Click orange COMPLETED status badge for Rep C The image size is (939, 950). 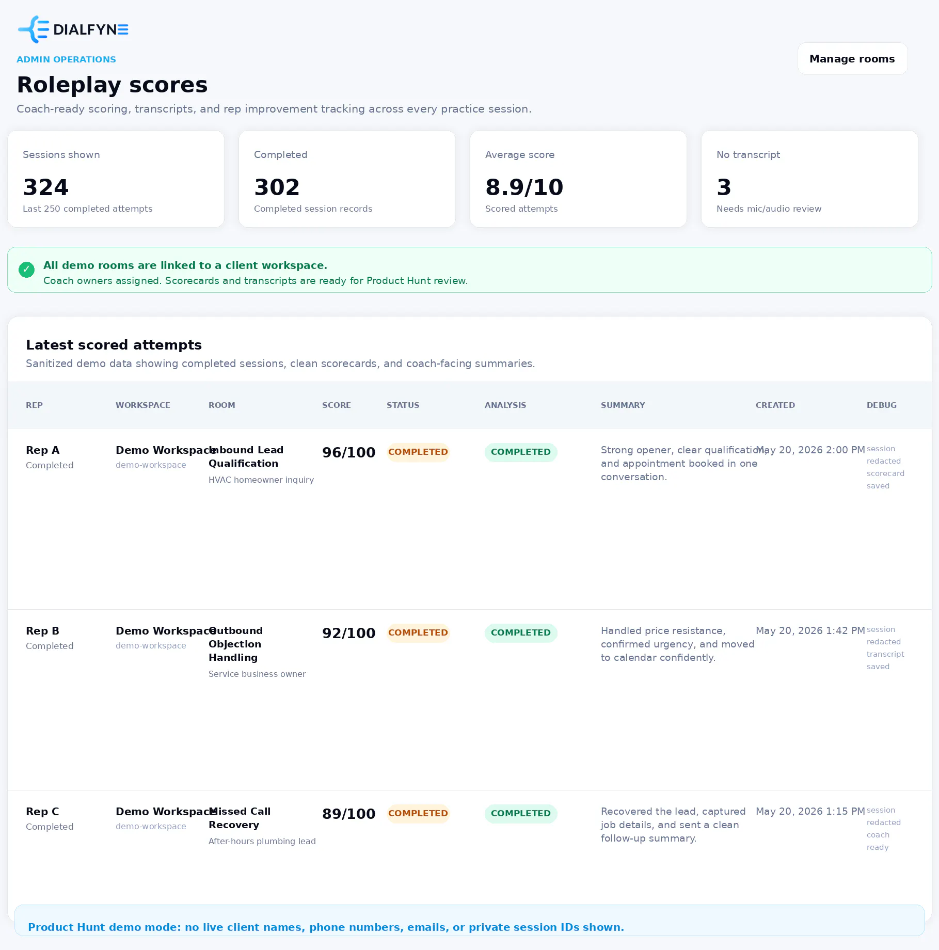click(x=418, y=814)
